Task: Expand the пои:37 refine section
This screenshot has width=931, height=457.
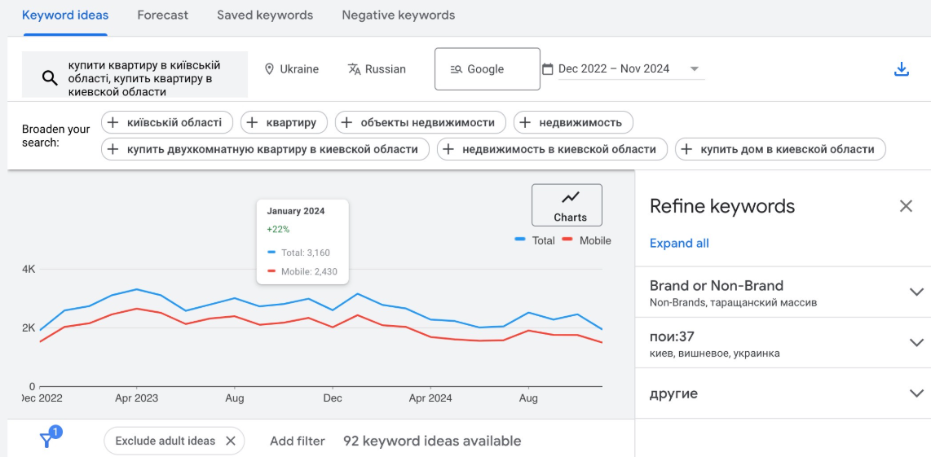Action: click(916, 343)
